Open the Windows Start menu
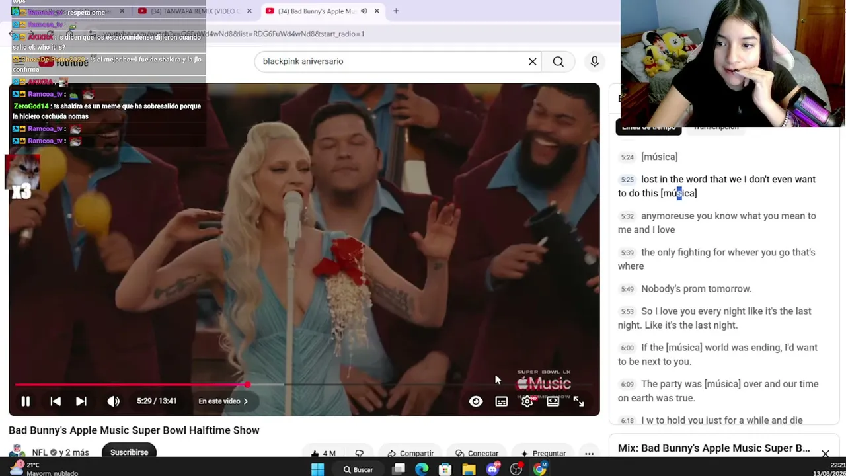Viewport: 846px width, 476px height. pyautogui.click(x=317, y=469)
